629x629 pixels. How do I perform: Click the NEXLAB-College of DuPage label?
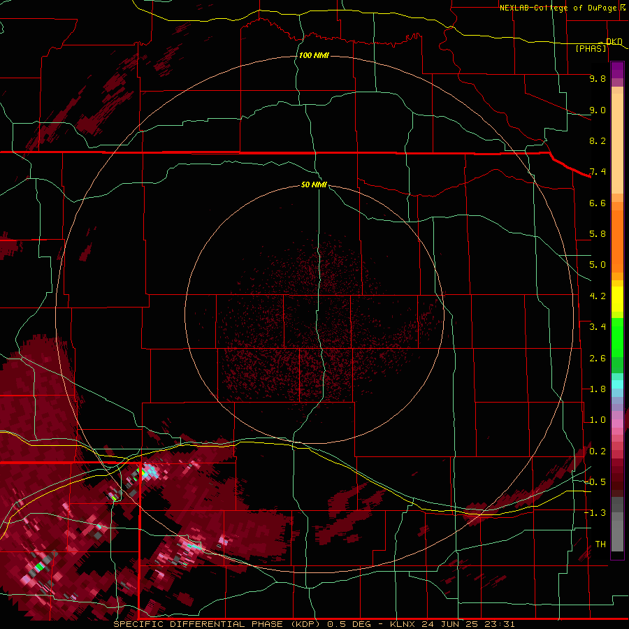(x=558, y=8)
